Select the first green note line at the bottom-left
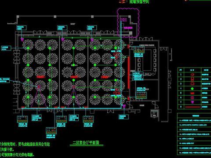 (25, 144)
